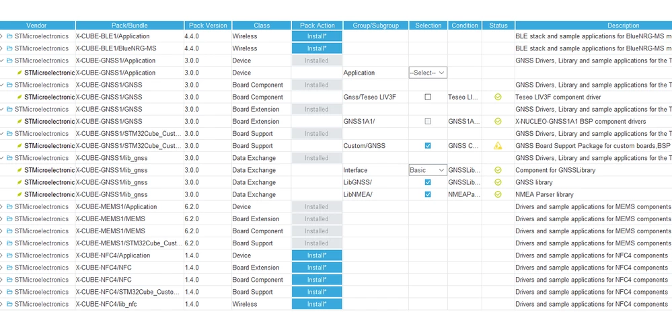Sort by the Pack Version column header

(209, 26)
